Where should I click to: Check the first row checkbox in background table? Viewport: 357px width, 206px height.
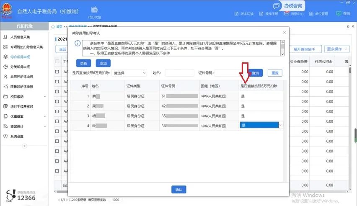pos(57,72)
